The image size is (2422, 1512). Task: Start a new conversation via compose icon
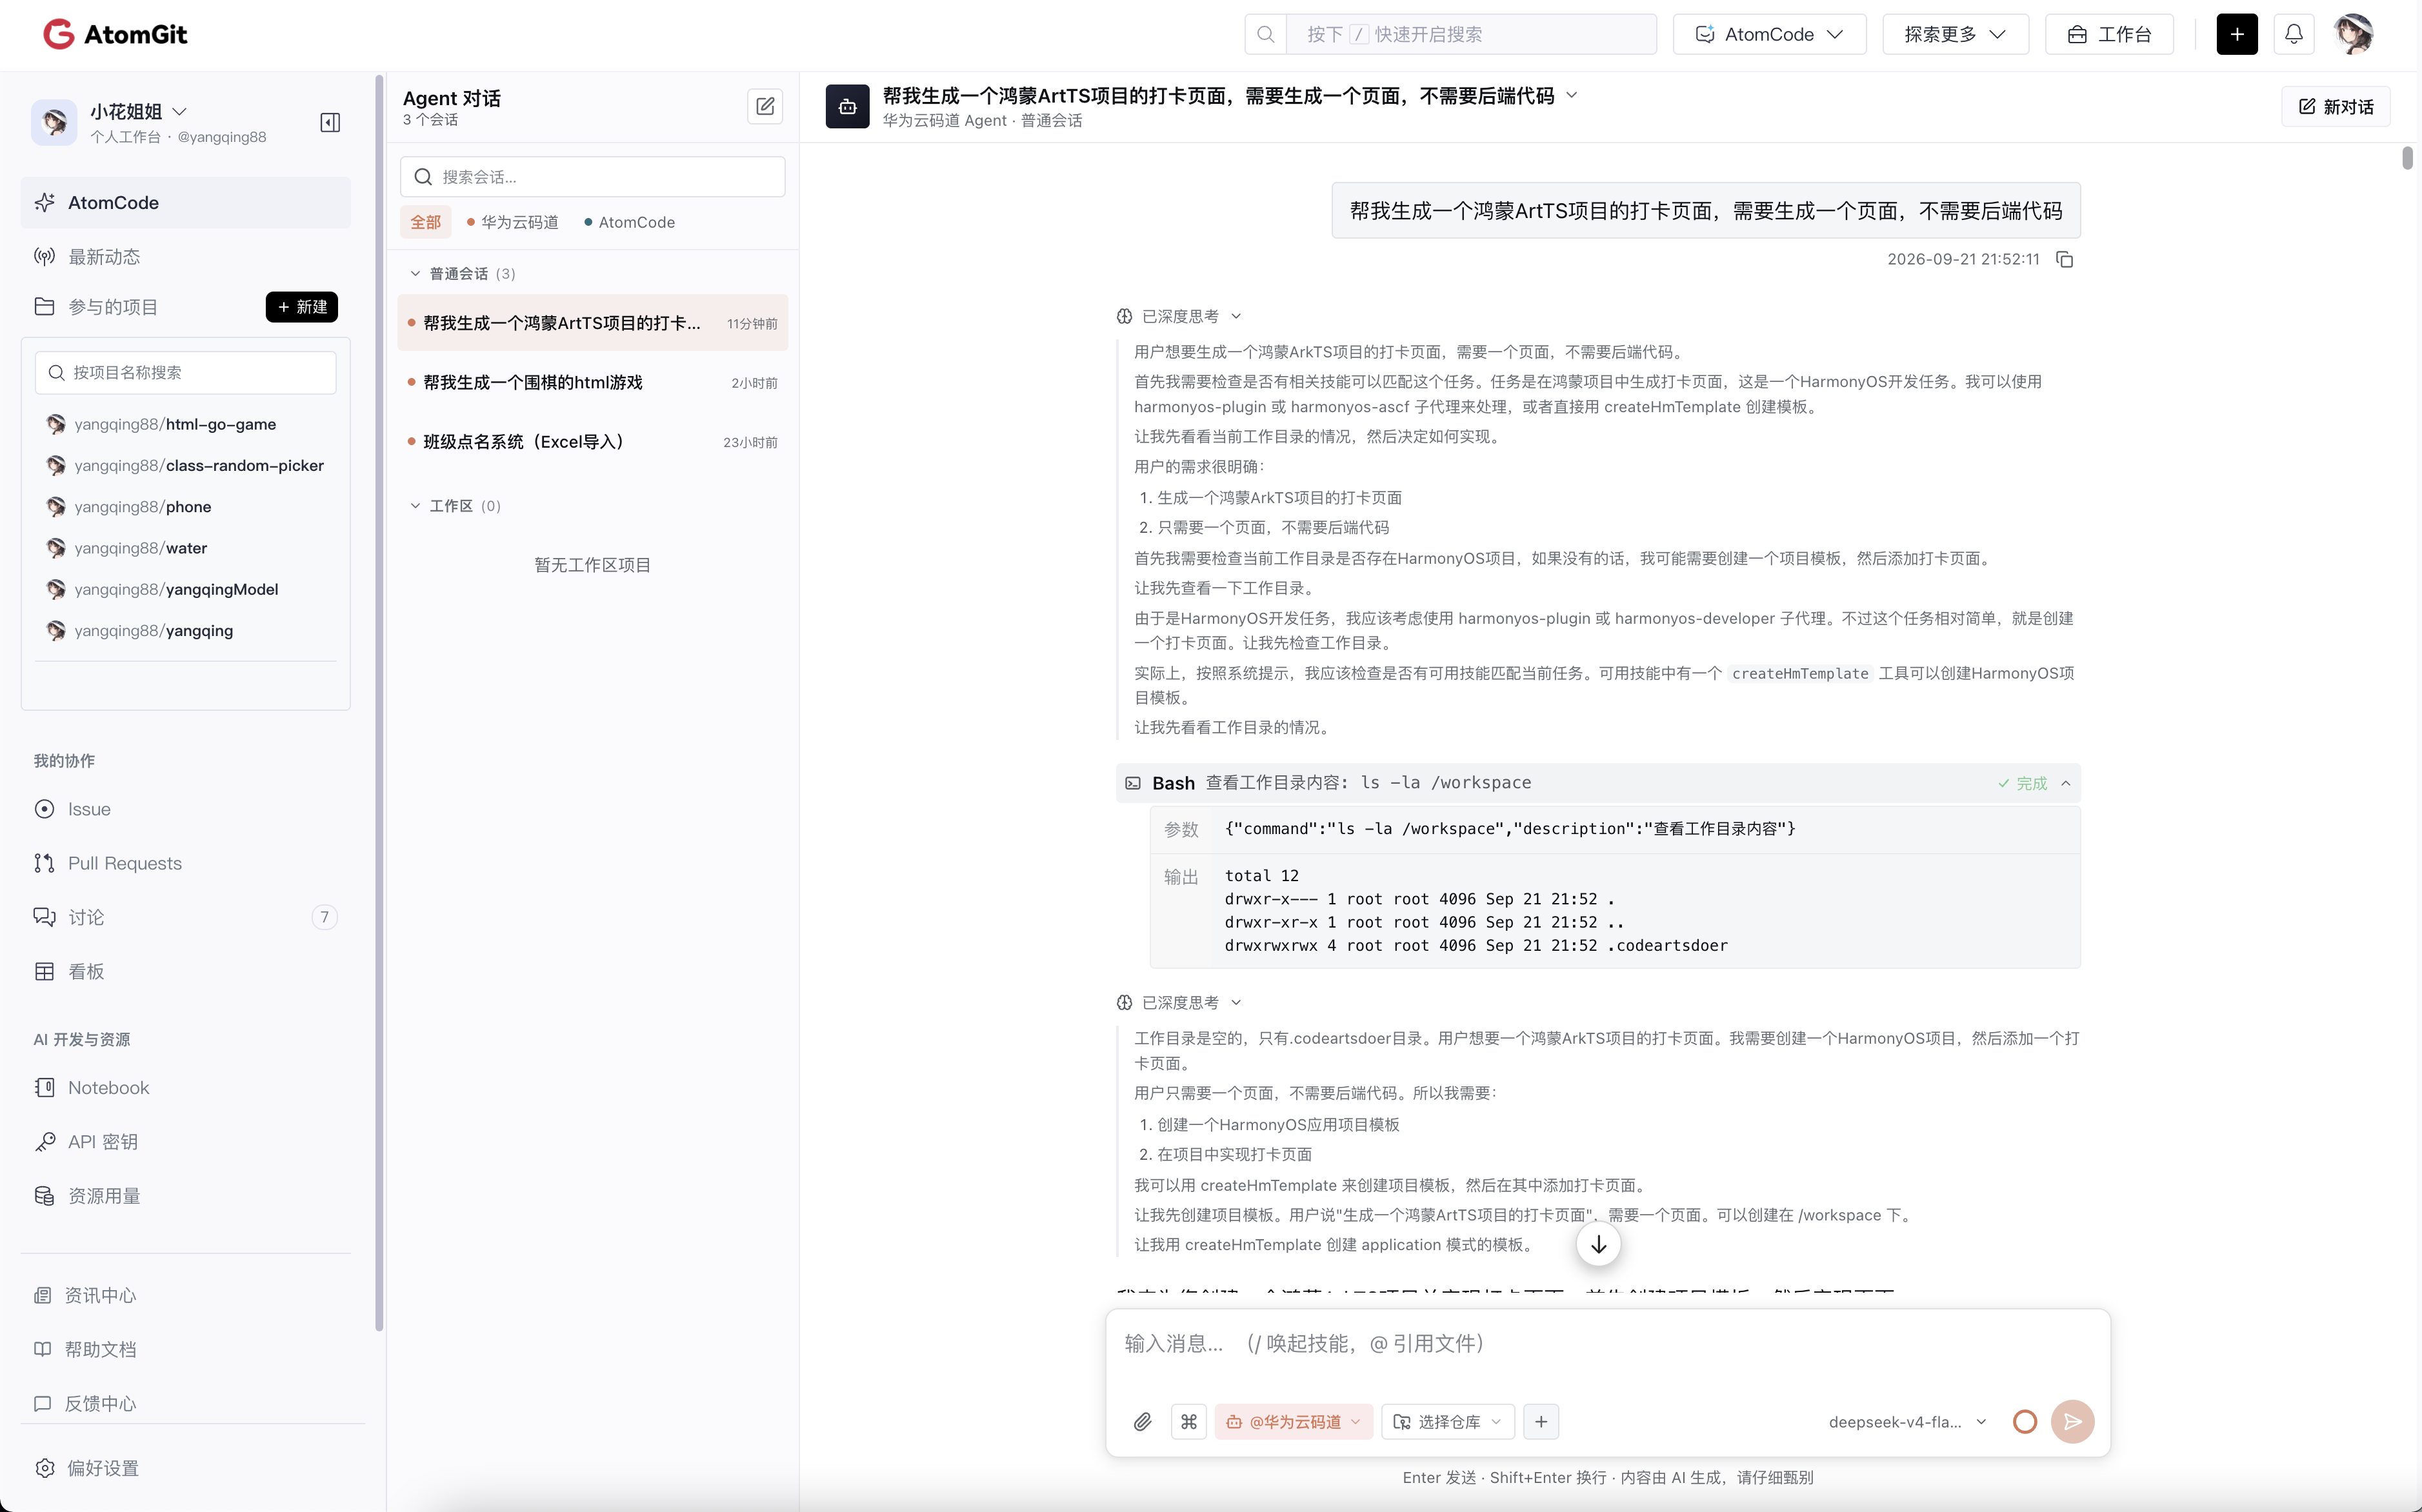pos(765,106)
